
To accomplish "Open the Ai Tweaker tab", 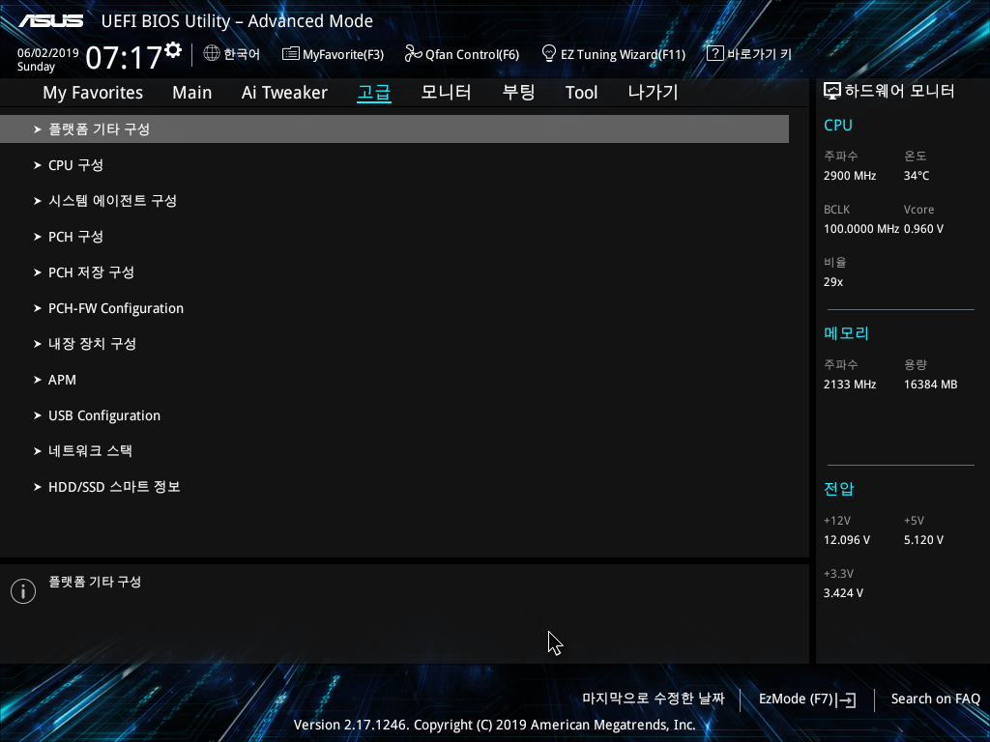I will (284, 93).
